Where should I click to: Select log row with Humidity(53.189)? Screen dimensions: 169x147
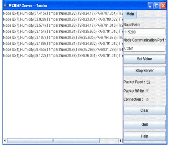[63, 43]
